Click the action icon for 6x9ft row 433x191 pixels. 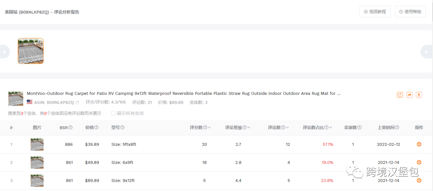[x=419, y=162]
